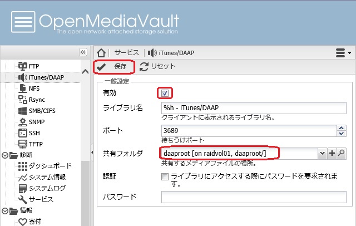Open the システム情報 chart icon
Screen dimensions: 356x226
click(22, 178)
